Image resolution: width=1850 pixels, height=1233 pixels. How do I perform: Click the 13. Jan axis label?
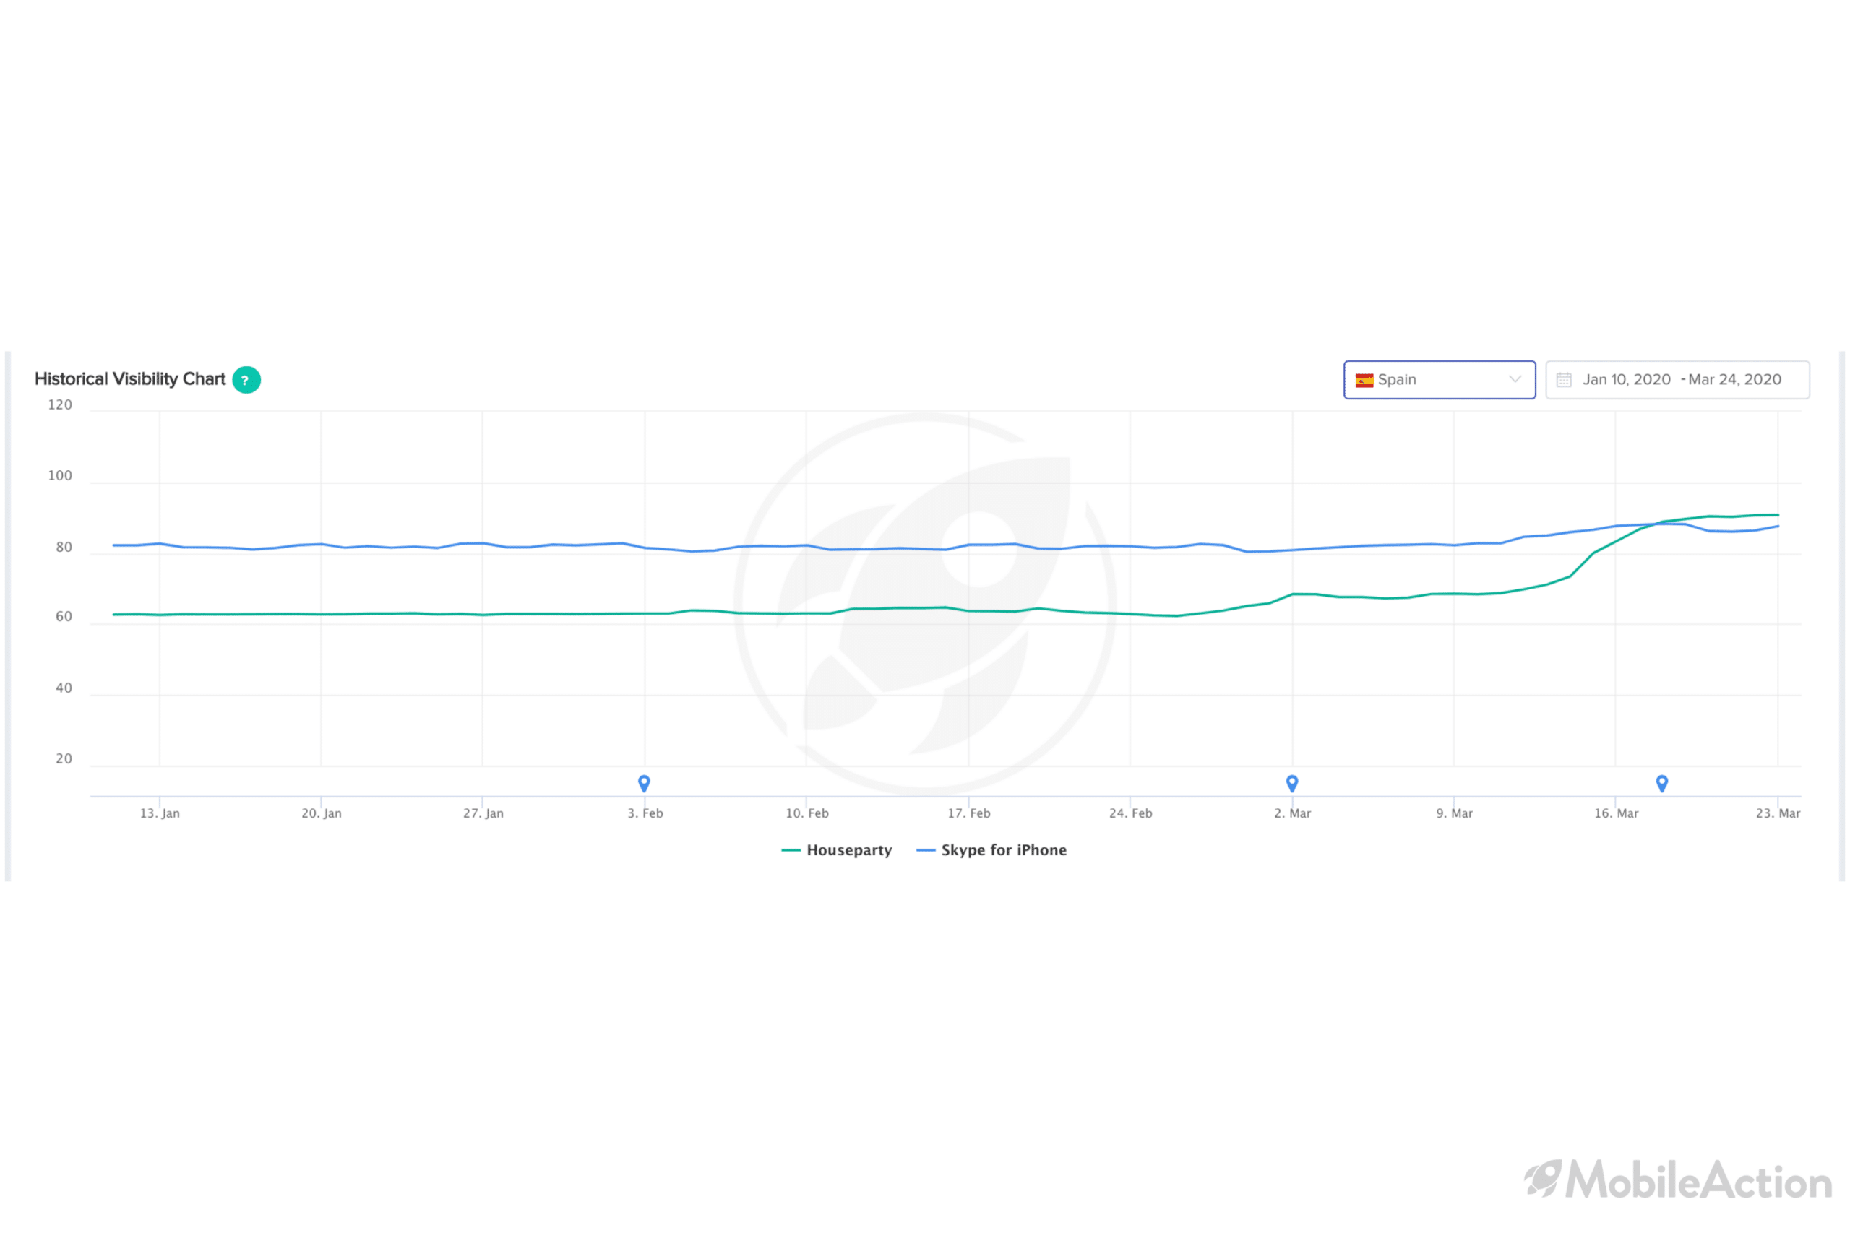tap(160, 813)
